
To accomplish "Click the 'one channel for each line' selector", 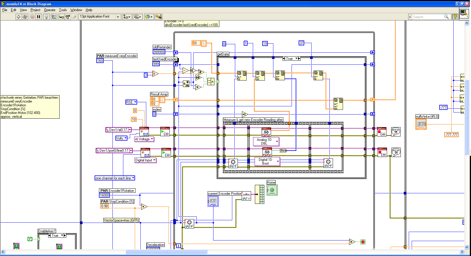I will 115,178.
